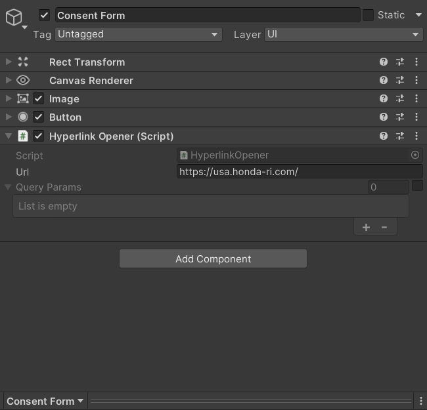
Task: Click the Add Component button
Action: coord(213,258)
